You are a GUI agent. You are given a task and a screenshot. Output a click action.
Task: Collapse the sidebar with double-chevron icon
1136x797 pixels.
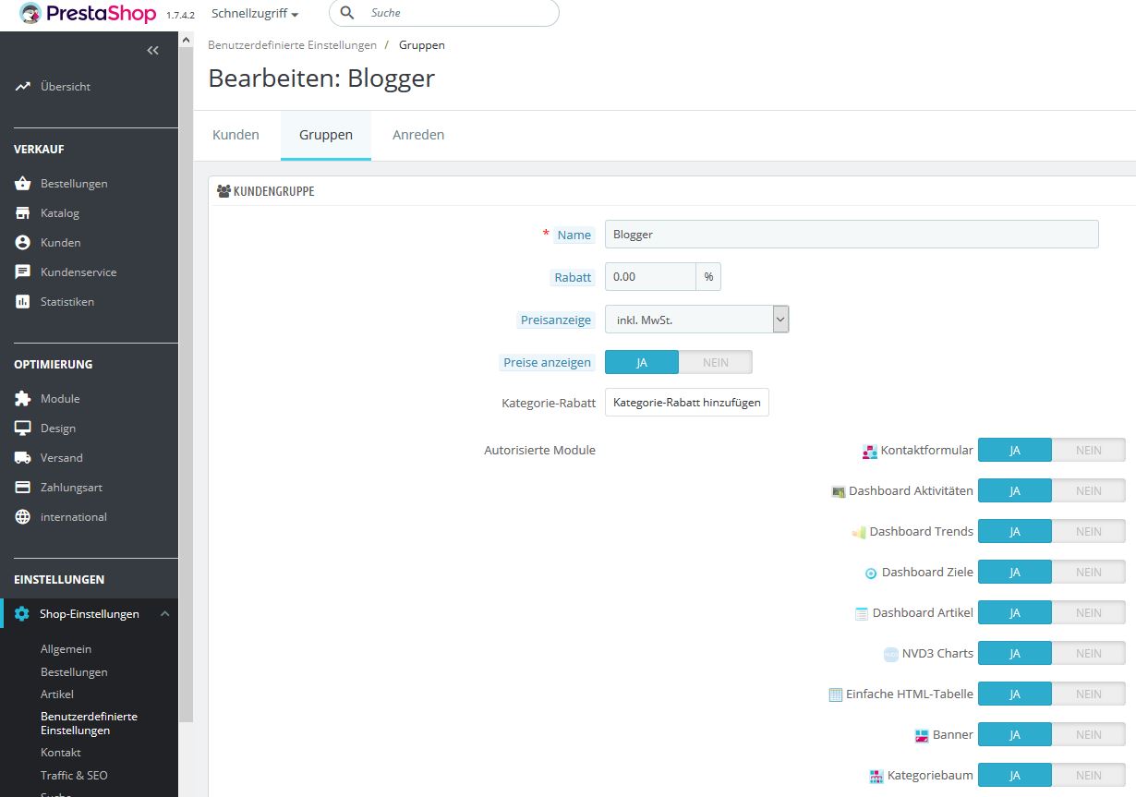tap(153, 51)
